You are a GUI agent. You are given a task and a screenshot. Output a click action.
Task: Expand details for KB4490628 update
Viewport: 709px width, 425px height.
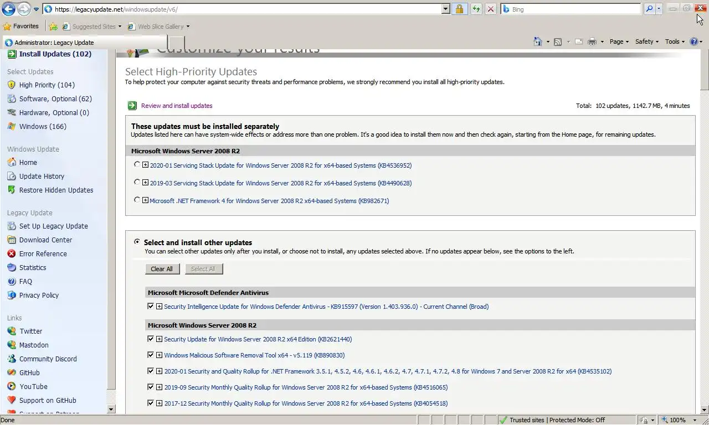point(145,183)
